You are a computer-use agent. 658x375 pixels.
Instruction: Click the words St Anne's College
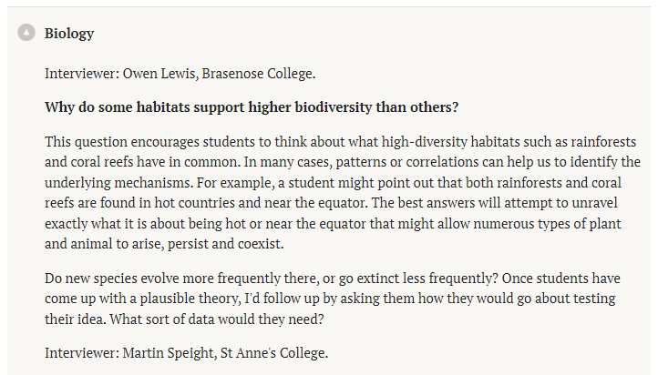273,353
